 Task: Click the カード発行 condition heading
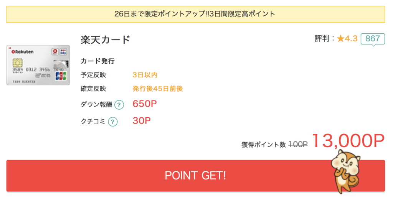97,61
